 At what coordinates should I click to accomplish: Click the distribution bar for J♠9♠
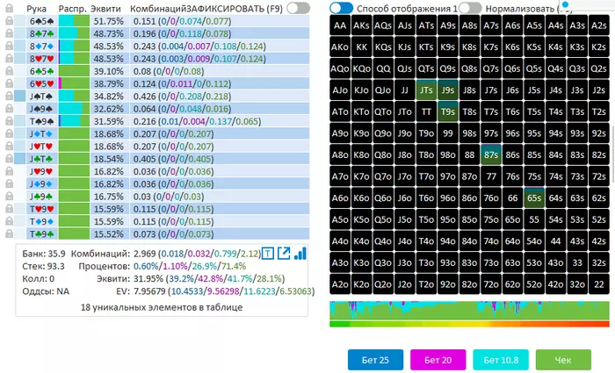[74, 109]
